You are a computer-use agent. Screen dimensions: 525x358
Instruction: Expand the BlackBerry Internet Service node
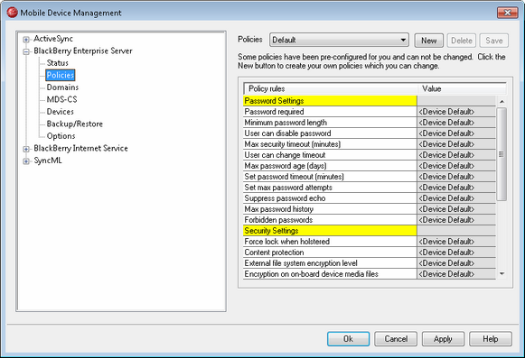(26, 149)
